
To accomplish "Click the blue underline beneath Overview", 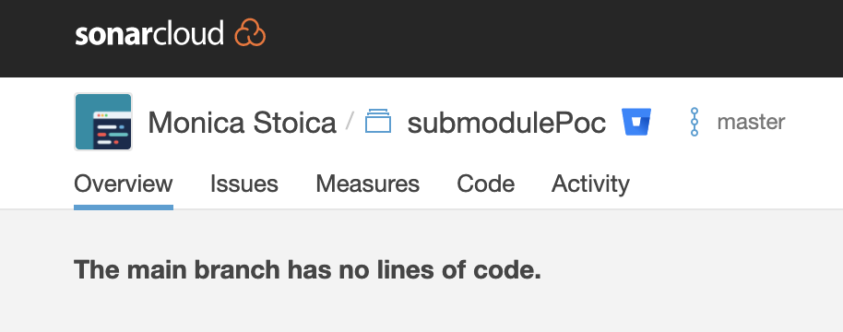I will click(123, 207).
